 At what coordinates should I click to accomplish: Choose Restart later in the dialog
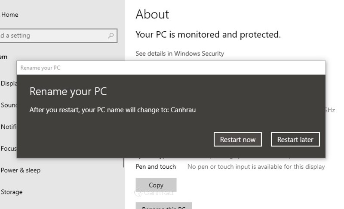click(x=295, y=140)
